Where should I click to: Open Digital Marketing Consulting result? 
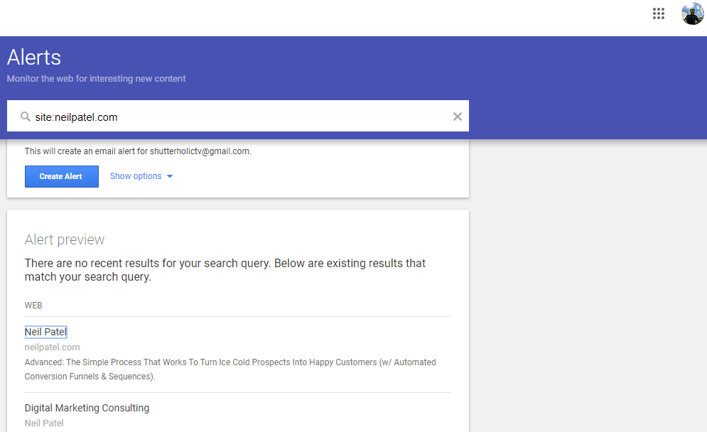(x=87, y=408)
